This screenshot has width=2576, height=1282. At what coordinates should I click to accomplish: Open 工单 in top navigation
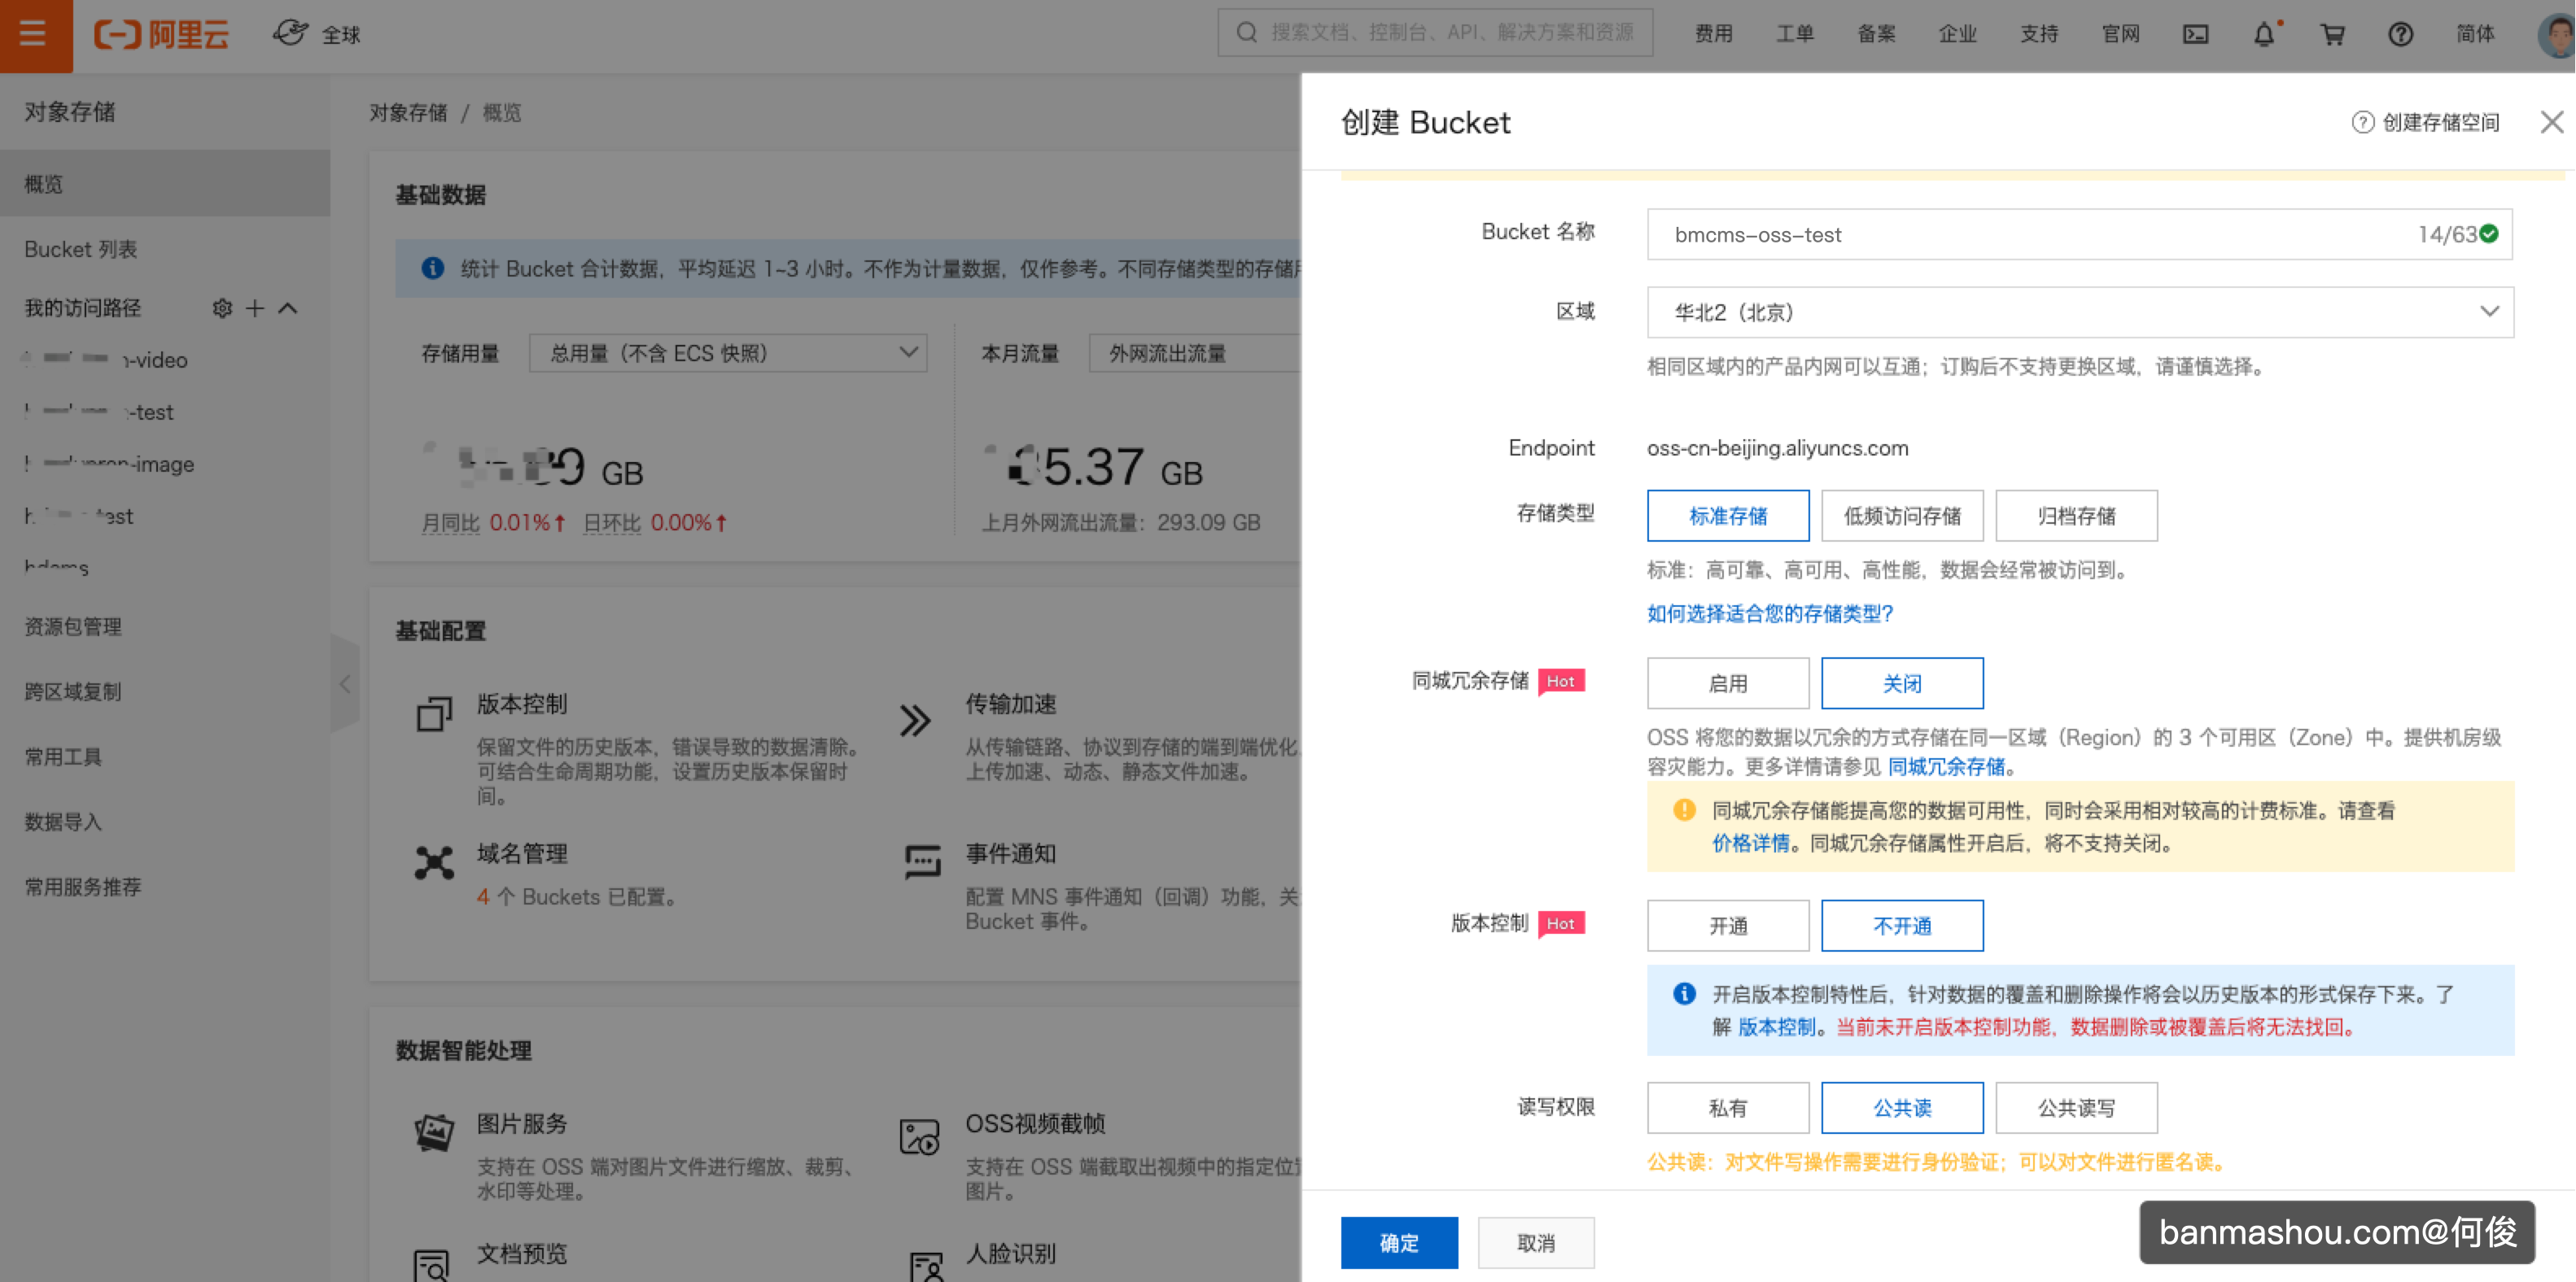1795,34
